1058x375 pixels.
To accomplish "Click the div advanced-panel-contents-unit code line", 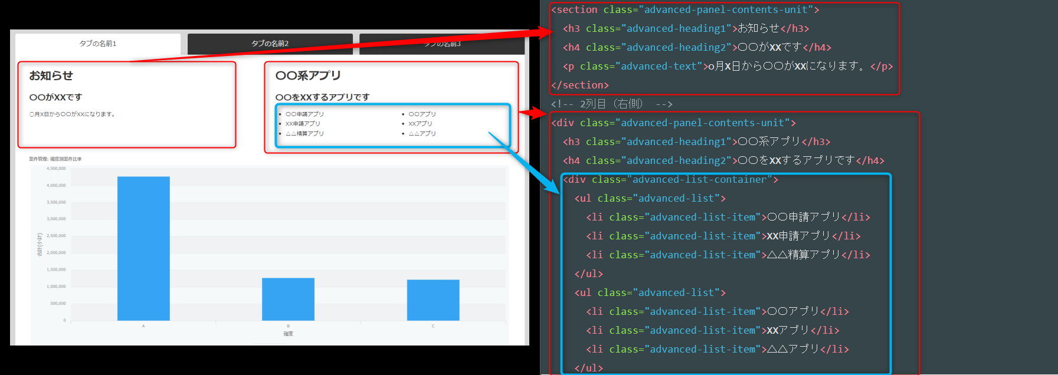I will [x=674, y=123].
